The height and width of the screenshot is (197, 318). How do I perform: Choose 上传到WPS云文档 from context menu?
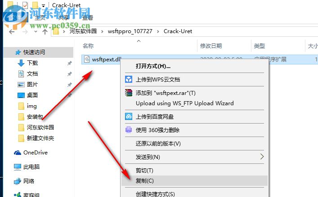tap(195, 80)
